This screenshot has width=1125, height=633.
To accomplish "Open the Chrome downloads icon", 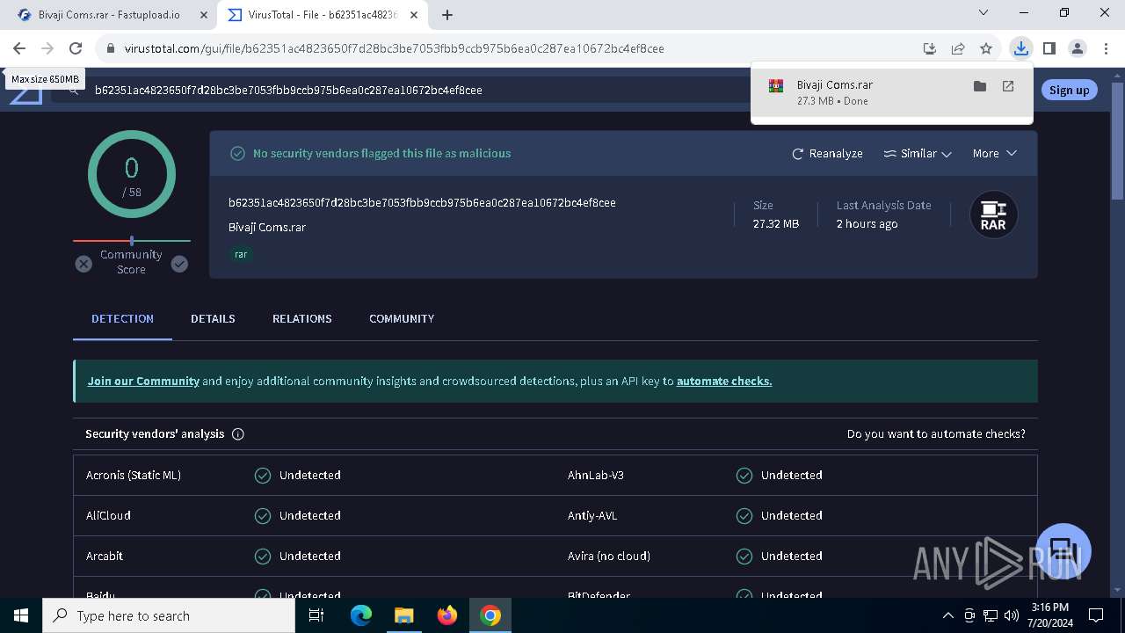I will 1020,48.
